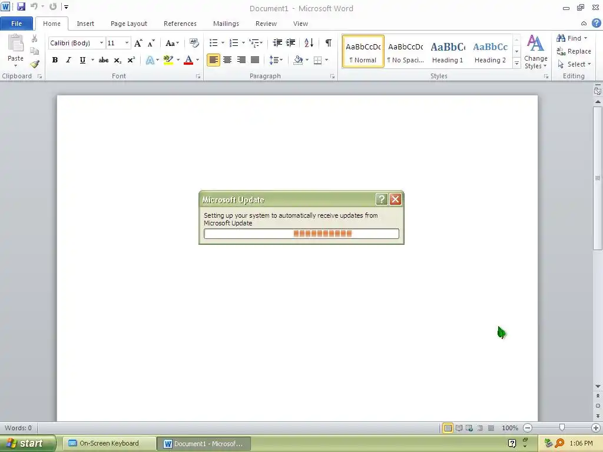Click the yellow text highlight color button
Viewport: 603px width, 452px height.
click(168, 60)
